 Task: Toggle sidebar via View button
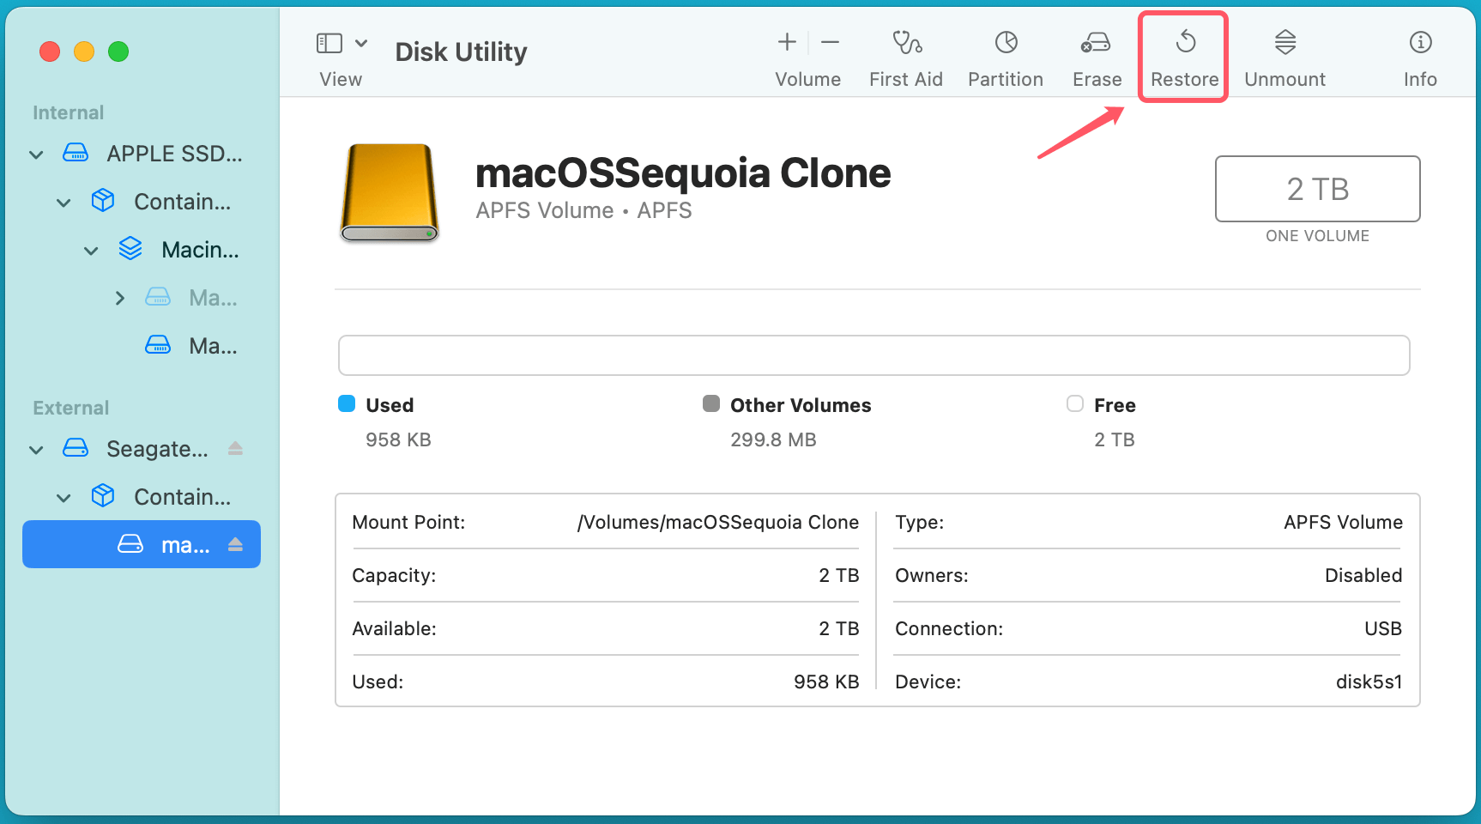329,43
